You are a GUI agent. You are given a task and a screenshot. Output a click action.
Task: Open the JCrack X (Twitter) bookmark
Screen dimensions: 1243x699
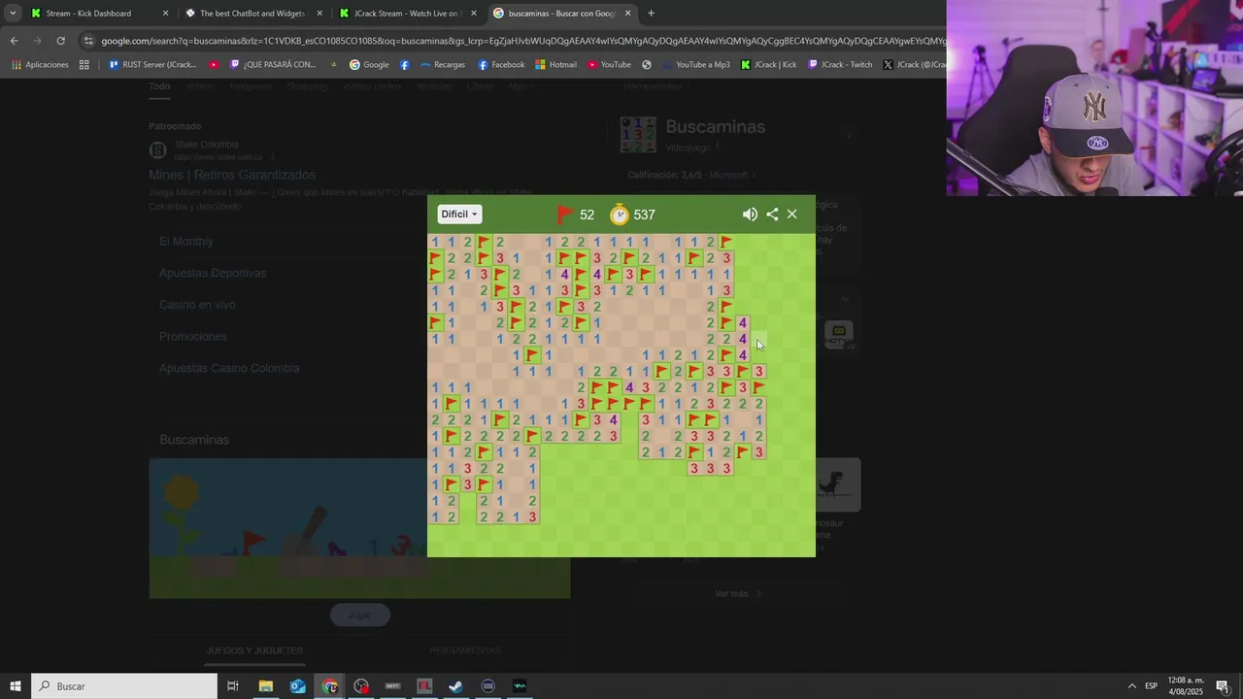point(914,65)
